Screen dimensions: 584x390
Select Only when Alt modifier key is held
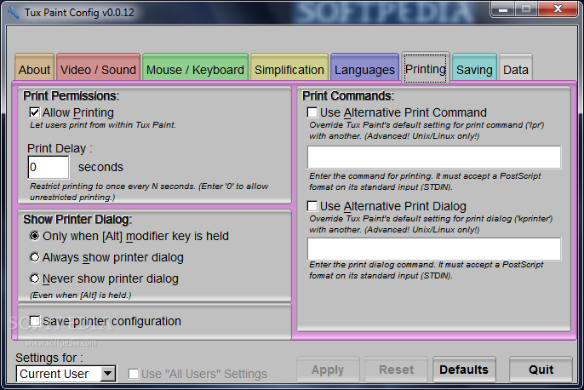[x=35, y=236]
